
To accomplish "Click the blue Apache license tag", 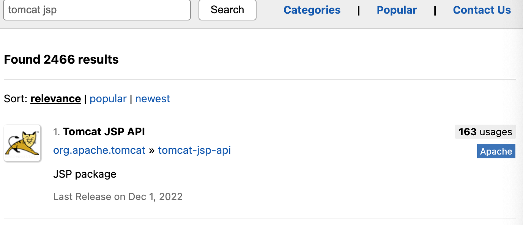I will [x=496, y=151].
